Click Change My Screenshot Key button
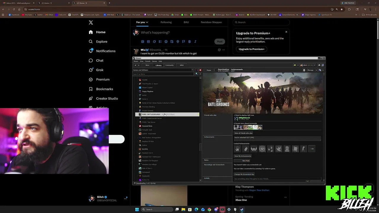The height and width of the screenshot is (213, 379). tap(244, 174)
